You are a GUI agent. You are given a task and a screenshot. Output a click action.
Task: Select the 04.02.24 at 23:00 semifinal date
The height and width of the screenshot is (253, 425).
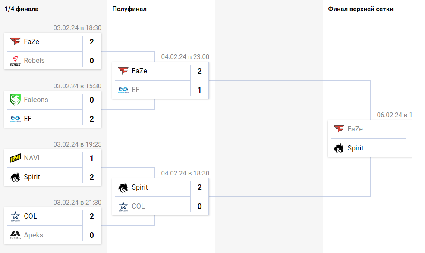[x=185, y=57]
